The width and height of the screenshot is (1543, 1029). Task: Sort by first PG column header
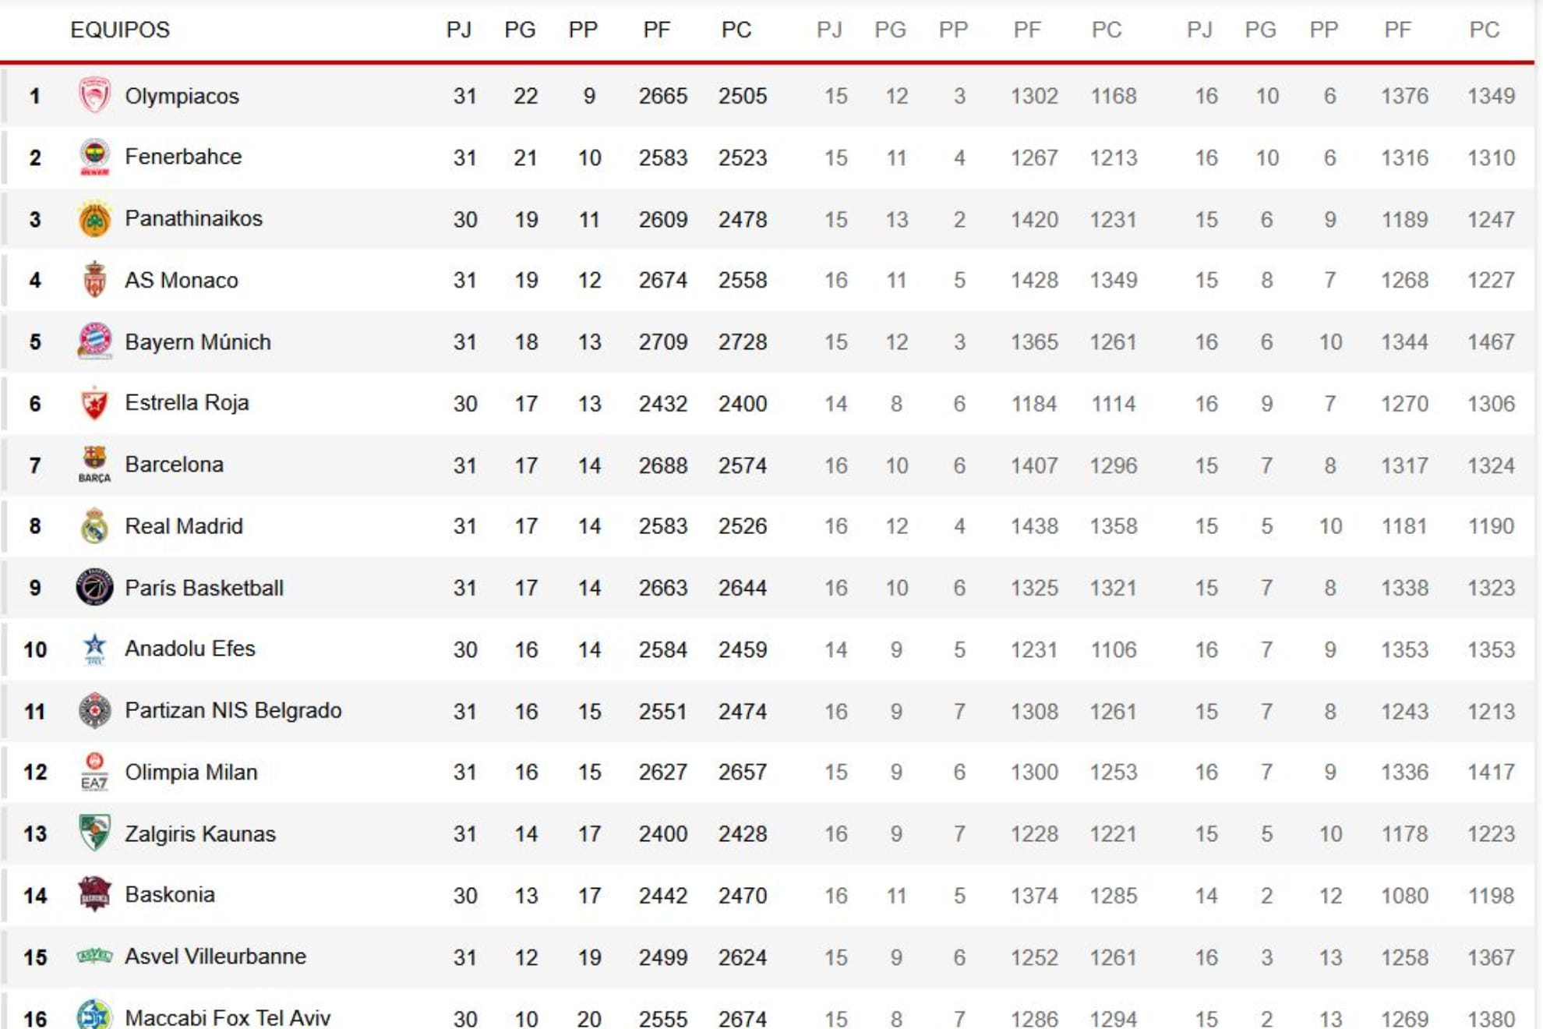click(x=520, y=30)
